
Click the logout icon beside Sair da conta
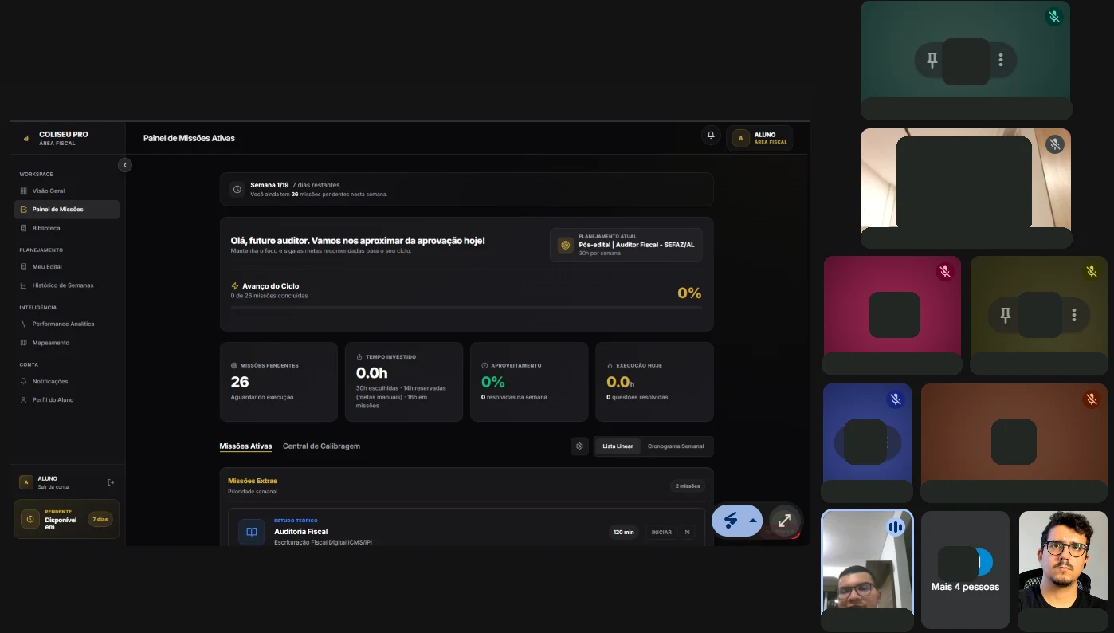click(x=111, y=482)
